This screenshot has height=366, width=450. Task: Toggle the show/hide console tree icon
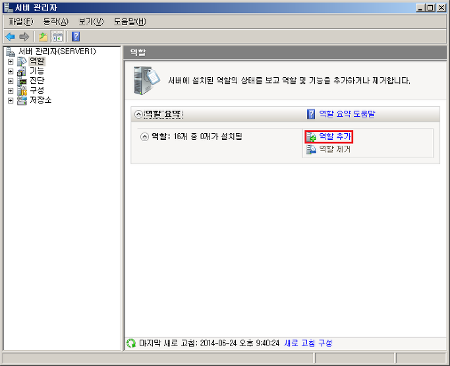(x=57, y=36)
